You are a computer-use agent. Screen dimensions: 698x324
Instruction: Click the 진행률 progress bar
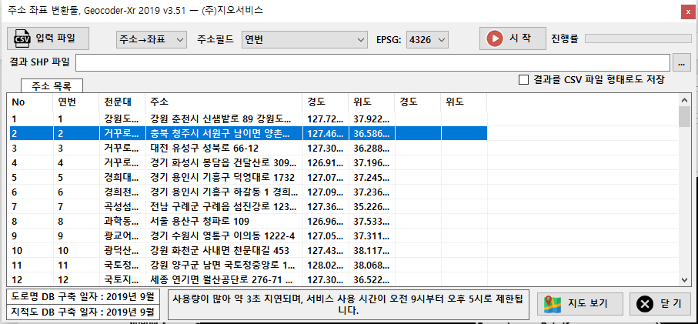tap(637, 38)
